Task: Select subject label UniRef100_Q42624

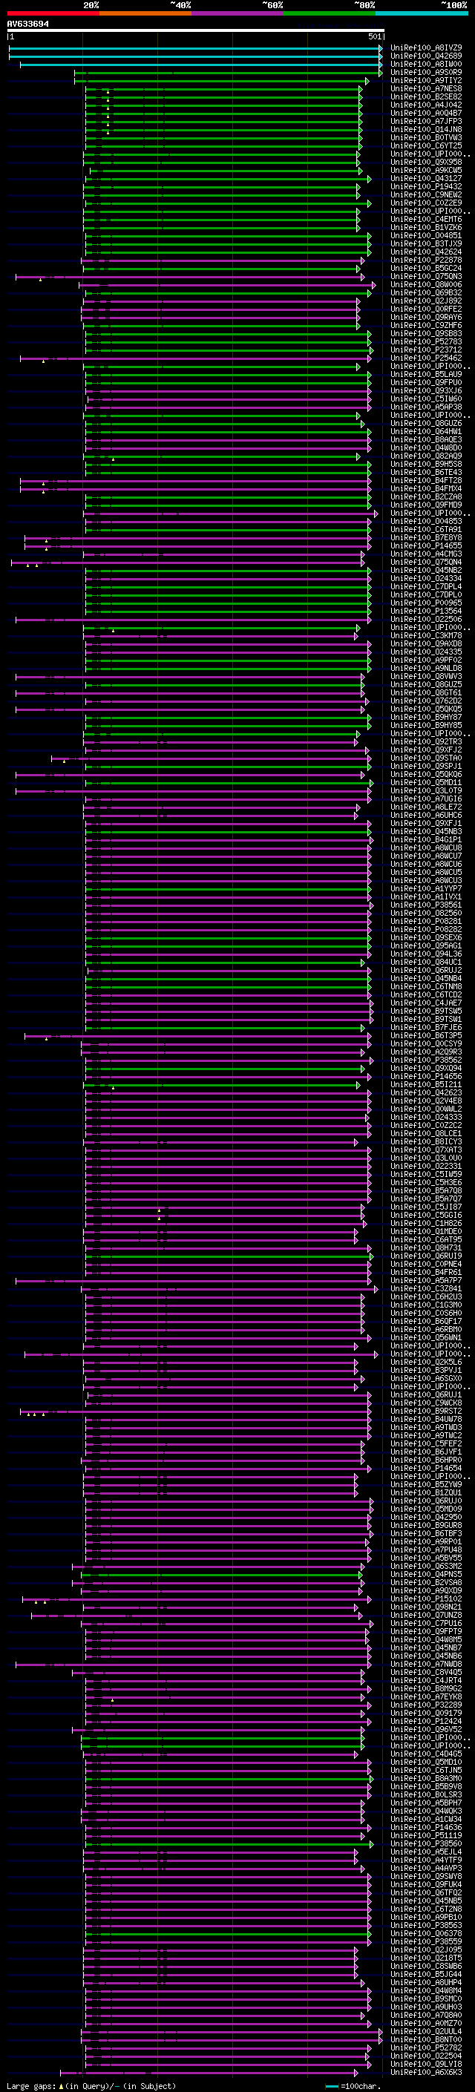Action: [426, 252]
